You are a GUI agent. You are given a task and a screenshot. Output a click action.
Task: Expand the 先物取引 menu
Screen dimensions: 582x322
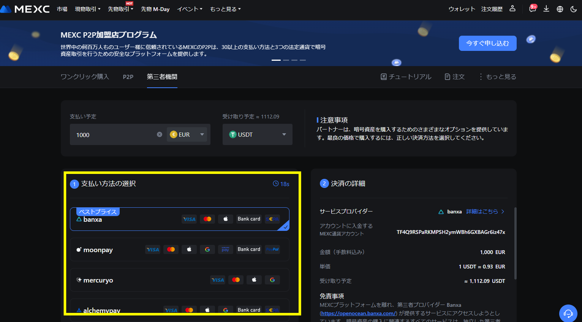point(120,9)
